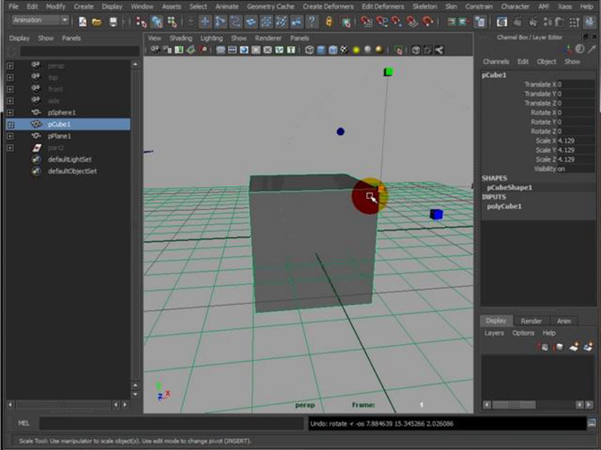This screenshot has width=601, height=450.
Task: Toggle wireframe on shaded display
Action: (x=333, y=50)
